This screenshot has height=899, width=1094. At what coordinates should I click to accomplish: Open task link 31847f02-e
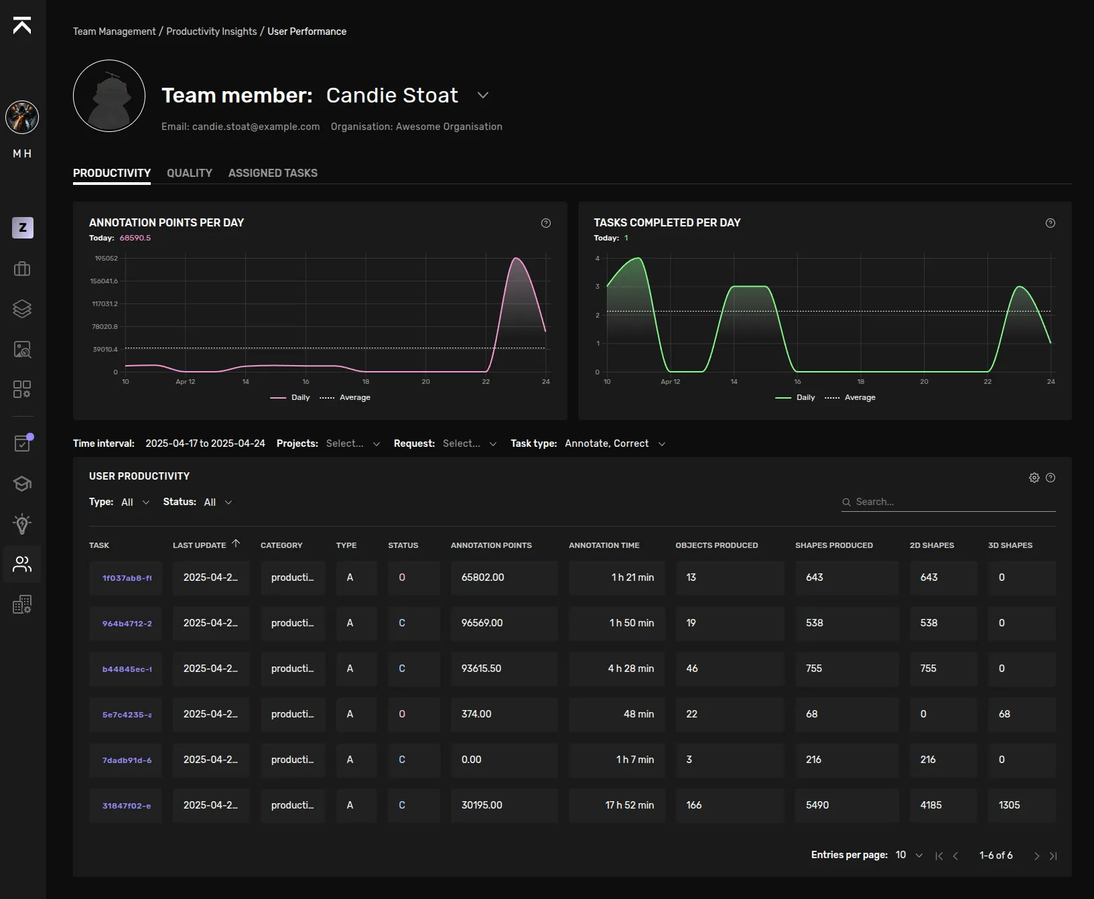[x=127, y=806]
